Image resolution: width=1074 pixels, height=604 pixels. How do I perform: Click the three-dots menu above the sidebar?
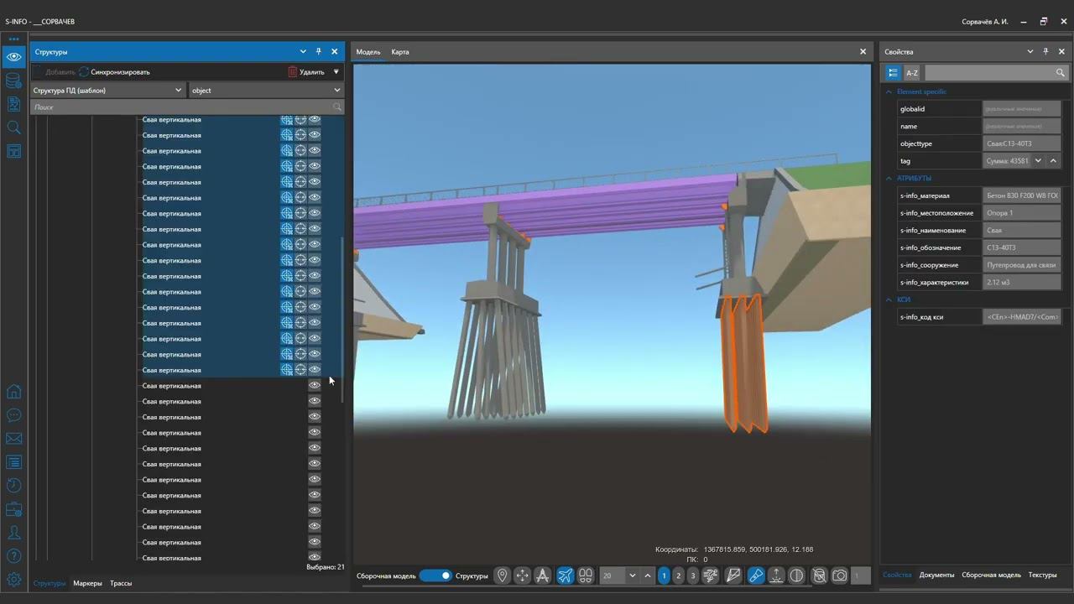13,39
